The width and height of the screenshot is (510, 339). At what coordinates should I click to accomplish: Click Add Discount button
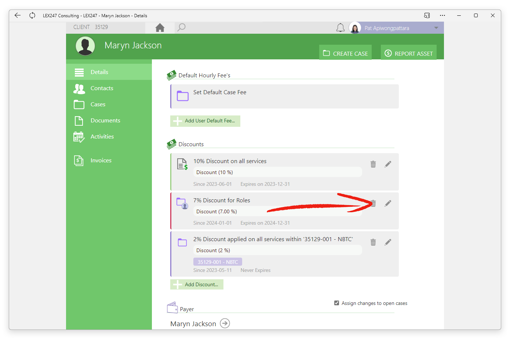point(197,284)
